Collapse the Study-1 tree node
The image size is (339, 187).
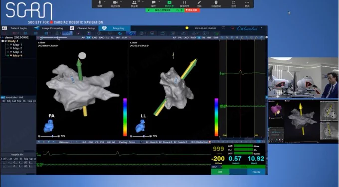(x=3, y=41)
